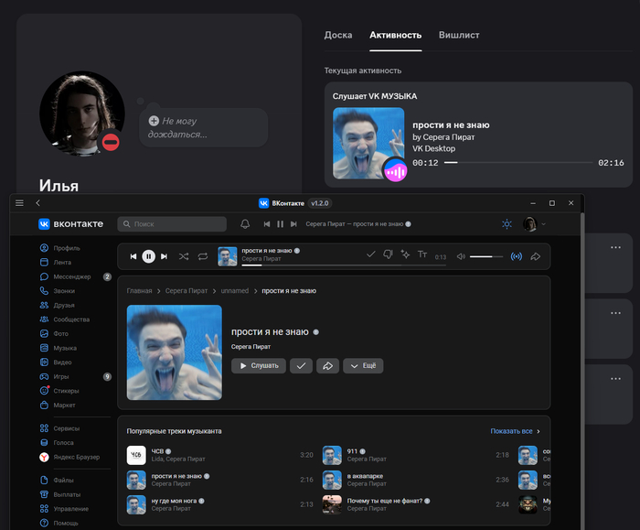
Task: Toggle the light theme sun icon
Action: click(507, 224)
